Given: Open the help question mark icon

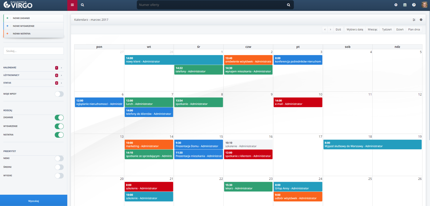Looking at the screenshot, I should pos(414,5).
